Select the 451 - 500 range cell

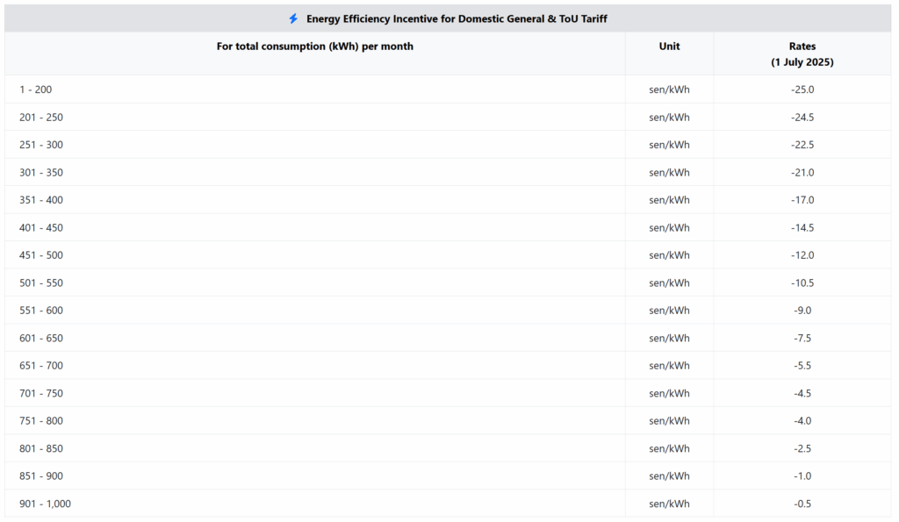[40, 255]
